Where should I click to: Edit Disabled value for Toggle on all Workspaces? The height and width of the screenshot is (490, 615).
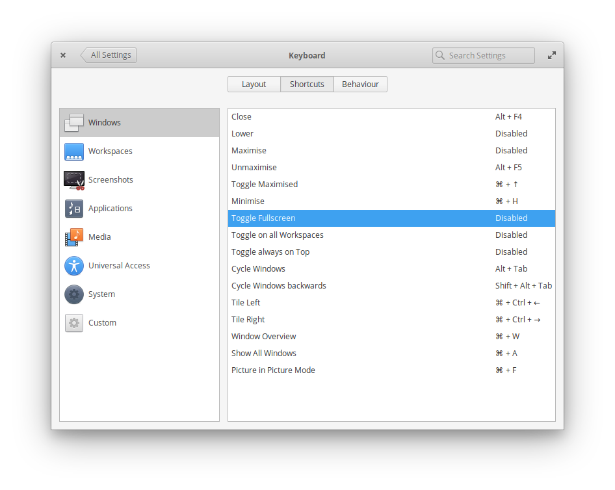[511, 235]
